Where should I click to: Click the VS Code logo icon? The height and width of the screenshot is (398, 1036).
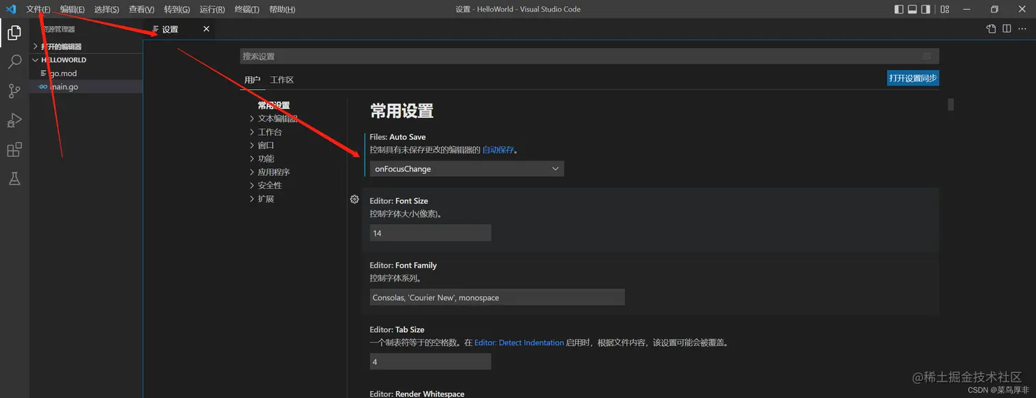click(10, 9)
